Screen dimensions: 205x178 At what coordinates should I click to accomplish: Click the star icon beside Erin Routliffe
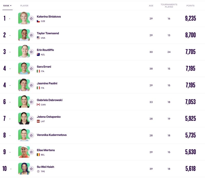(x=31, y=52)
